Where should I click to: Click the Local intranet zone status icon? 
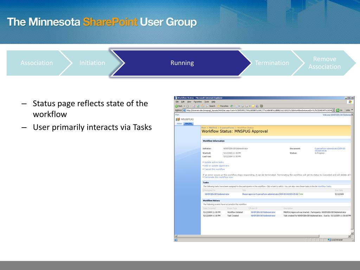point(329,240)
